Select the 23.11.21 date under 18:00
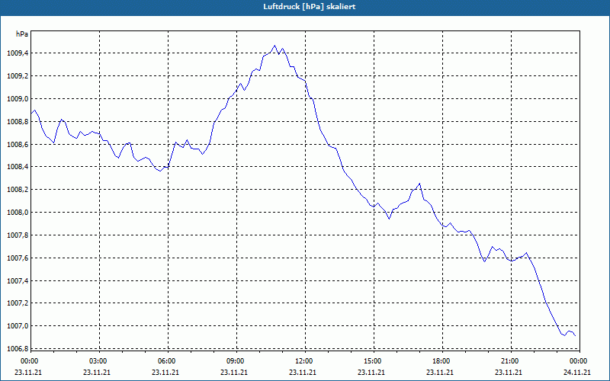The height and width of the screenshot is (381, 610). pos(440,373)
